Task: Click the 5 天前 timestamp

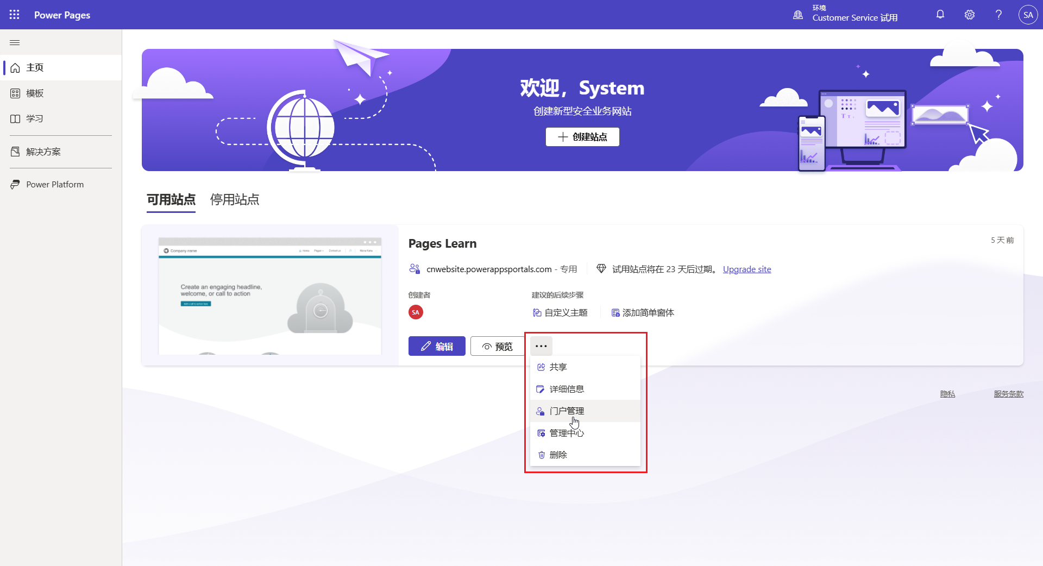Action: [x=1002, y=240]
